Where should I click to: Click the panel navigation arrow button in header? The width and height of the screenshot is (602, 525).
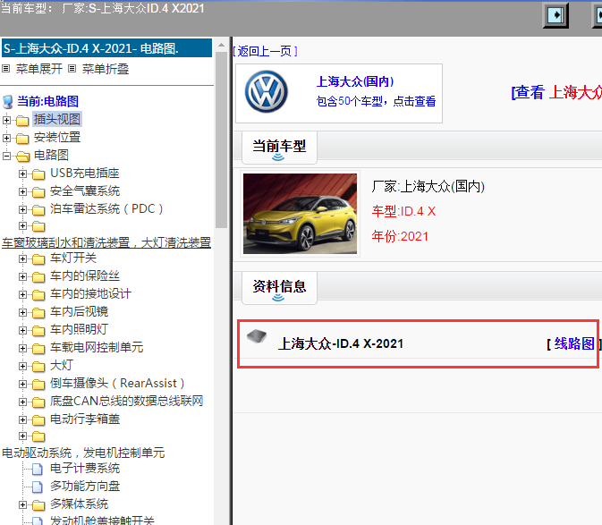pyautogui.click(x=555, y=15)
